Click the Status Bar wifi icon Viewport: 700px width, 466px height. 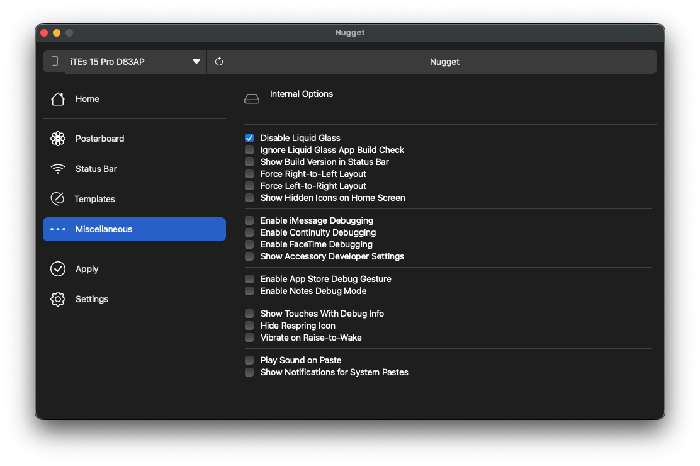click(58, 169)
